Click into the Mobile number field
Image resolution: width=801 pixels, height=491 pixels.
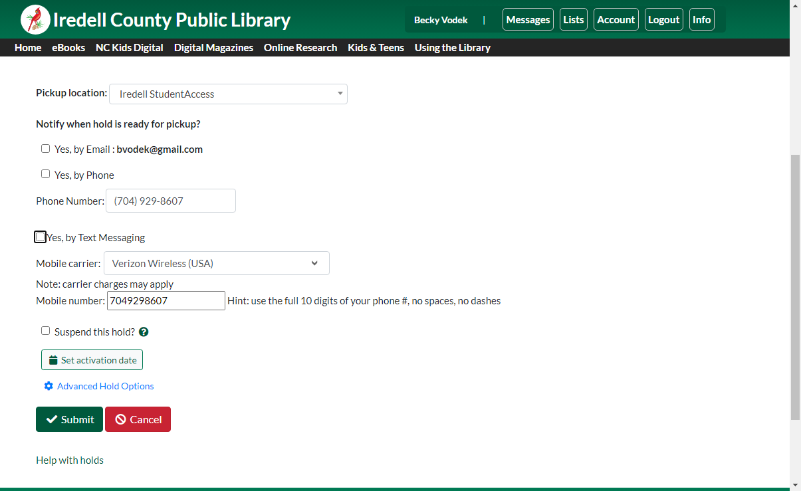(x=166, y=300)
